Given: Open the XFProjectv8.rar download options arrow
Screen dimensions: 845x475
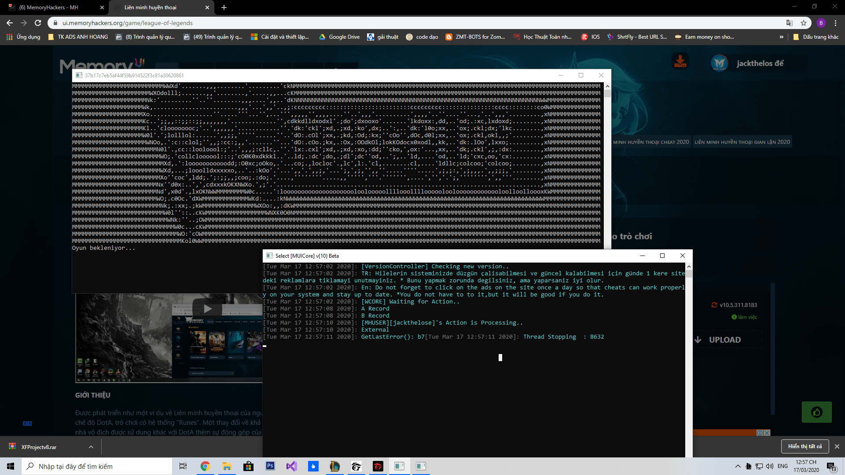Looking at the screenshot, I should click(x=91, y=447).
